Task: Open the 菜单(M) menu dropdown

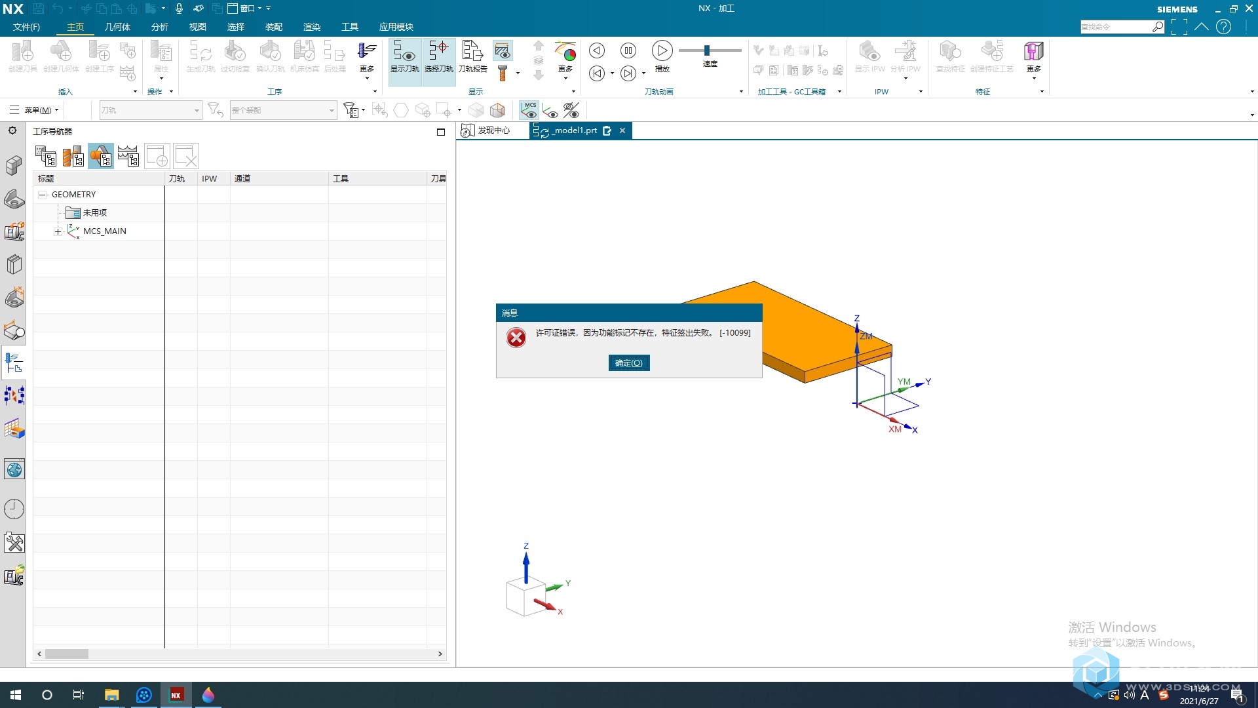Action: pyautogui.click(x=35, y=110)
